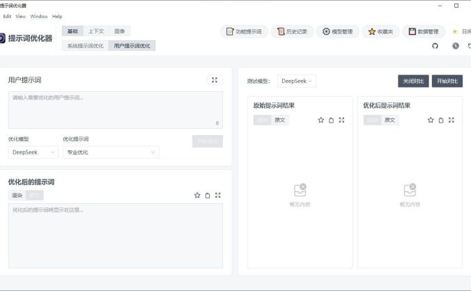This screenshot has width=471, height=291.
Task: Open the 测试模型 DeepSeek dropdown
Action: (x=297, y=81)
